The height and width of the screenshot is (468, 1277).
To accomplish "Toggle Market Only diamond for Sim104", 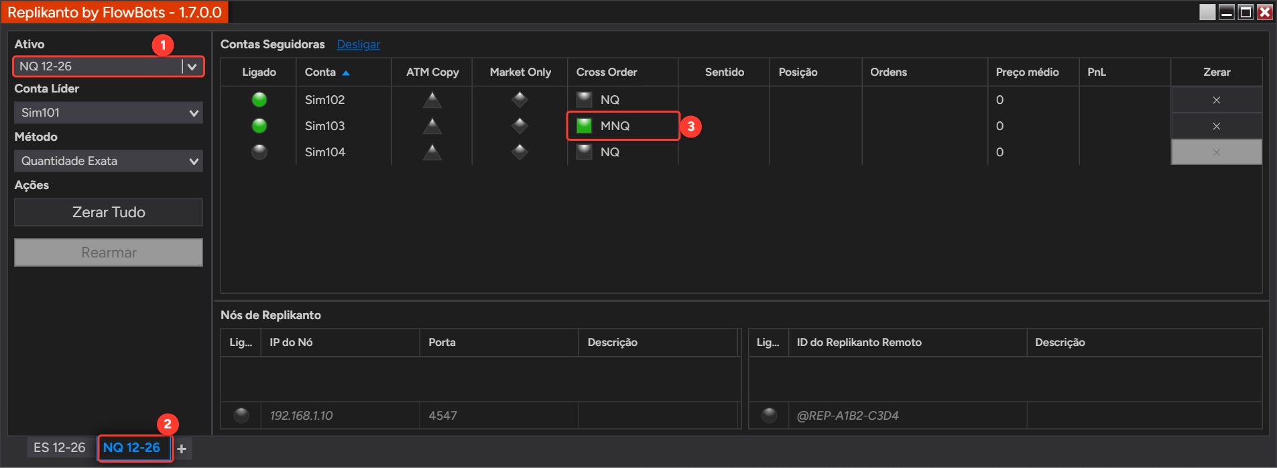I will click(x=520, y=152).
